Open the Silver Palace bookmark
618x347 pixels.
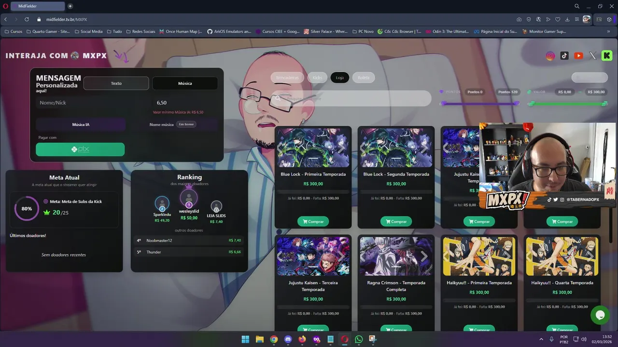click(x=325, y=31)
